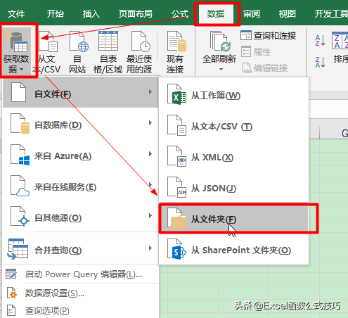Click the Azure Windows logo icon
Viewport: 348px width, 318px height.
coord(20,155)
